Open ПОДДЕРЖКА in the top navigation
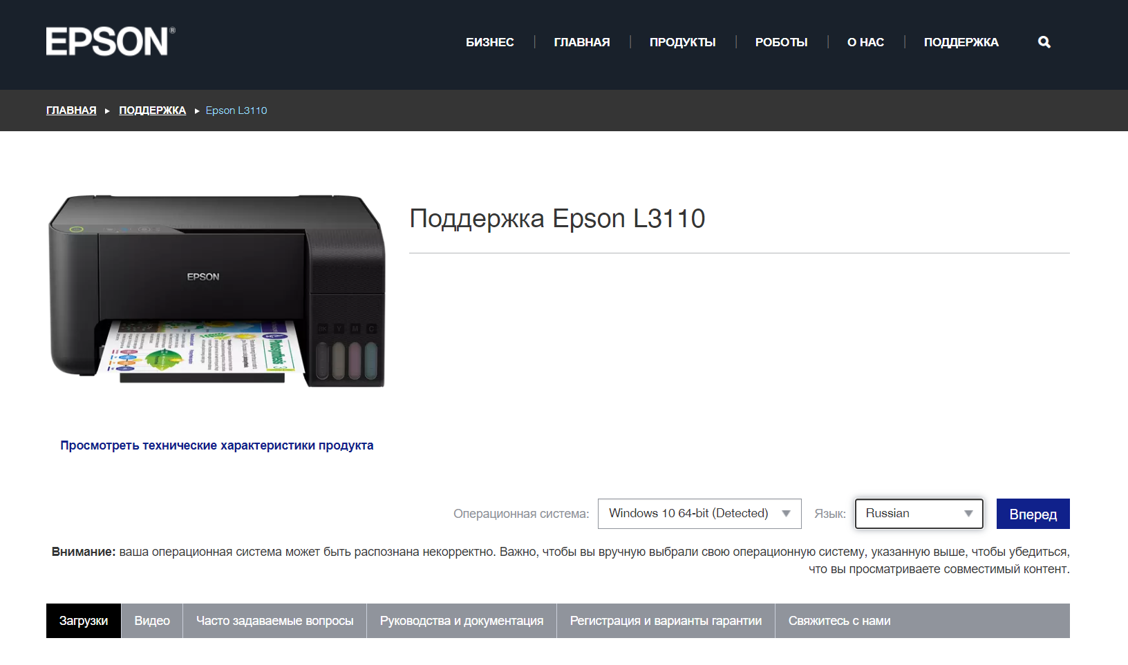The image size is (1128, 665). coord(961,42)
